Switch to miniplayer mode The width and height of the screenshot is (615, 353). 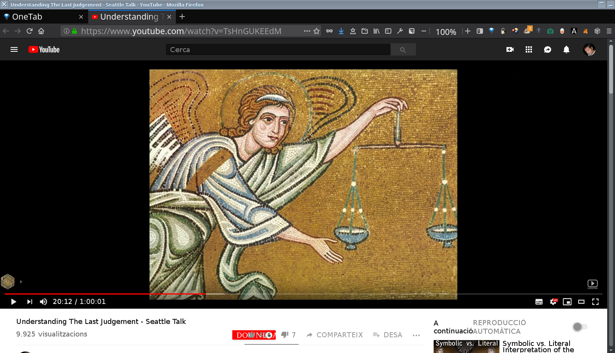pos(567,302)
